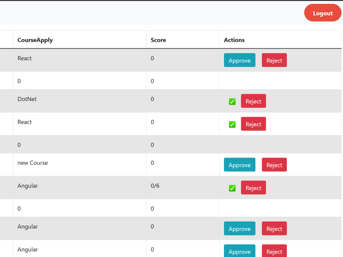Image resolution: width=343 pixels, height=257 pixels.
Task: Click green checkmark in approved React row
Action: click(x=232, y=124)
